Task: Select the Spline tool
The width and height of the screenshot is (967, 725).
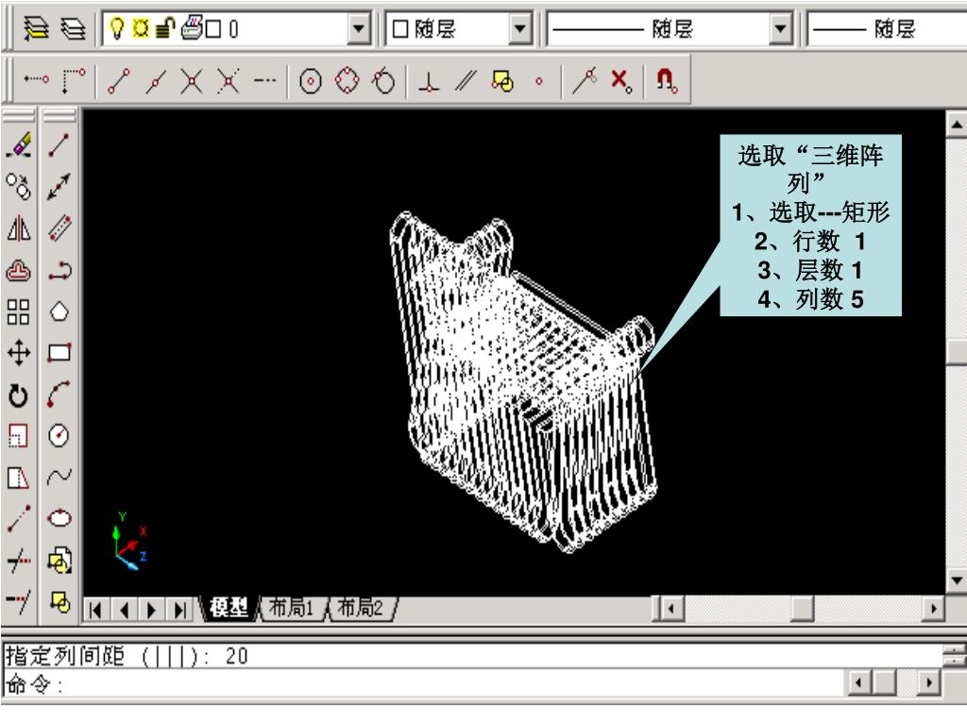Action: [59, 477]
